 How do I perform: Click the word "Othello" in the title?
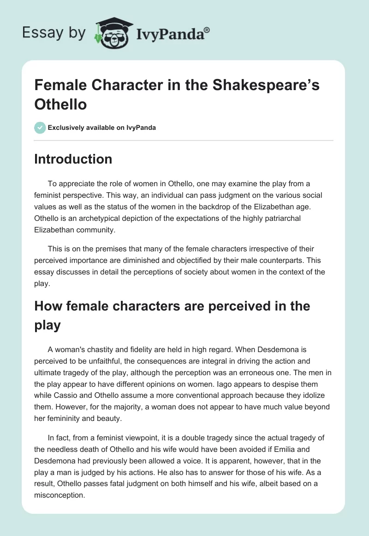coord(60,104)
